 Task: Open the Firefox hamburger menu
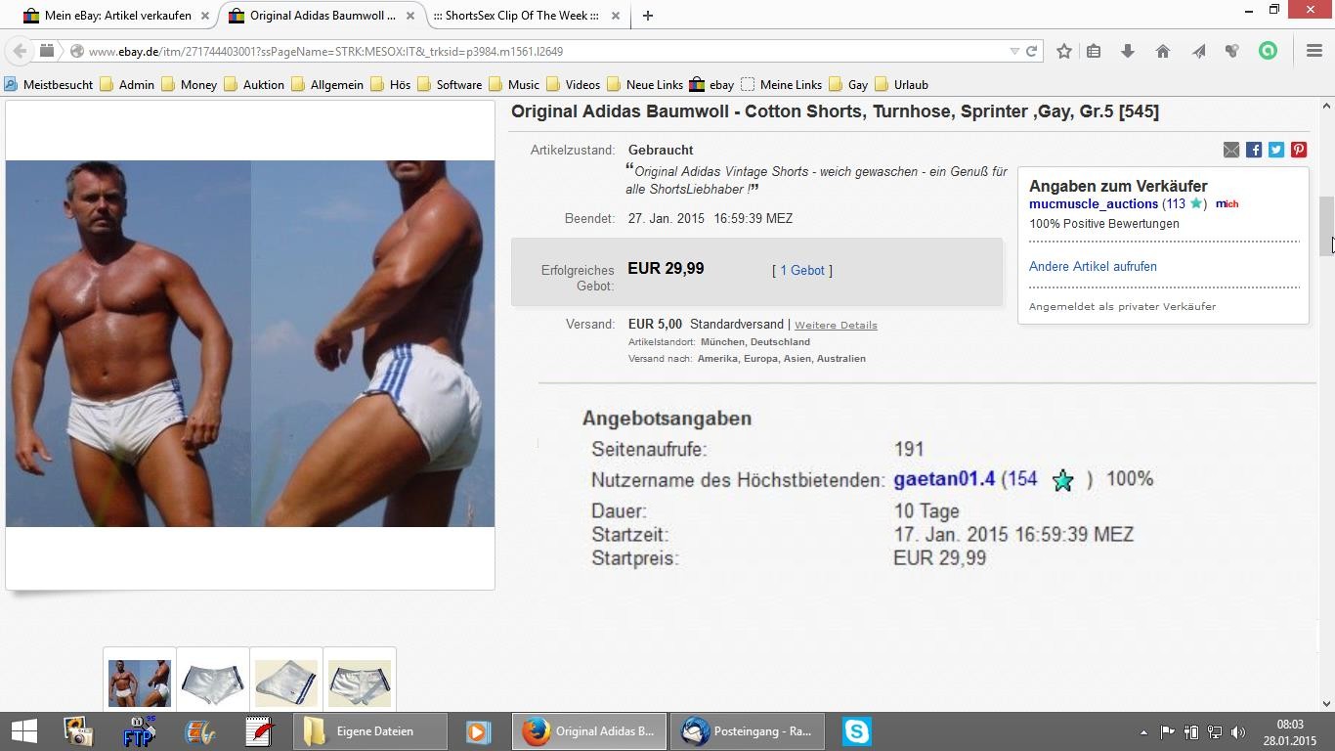pyautogui.click(x=1314, y=52)
